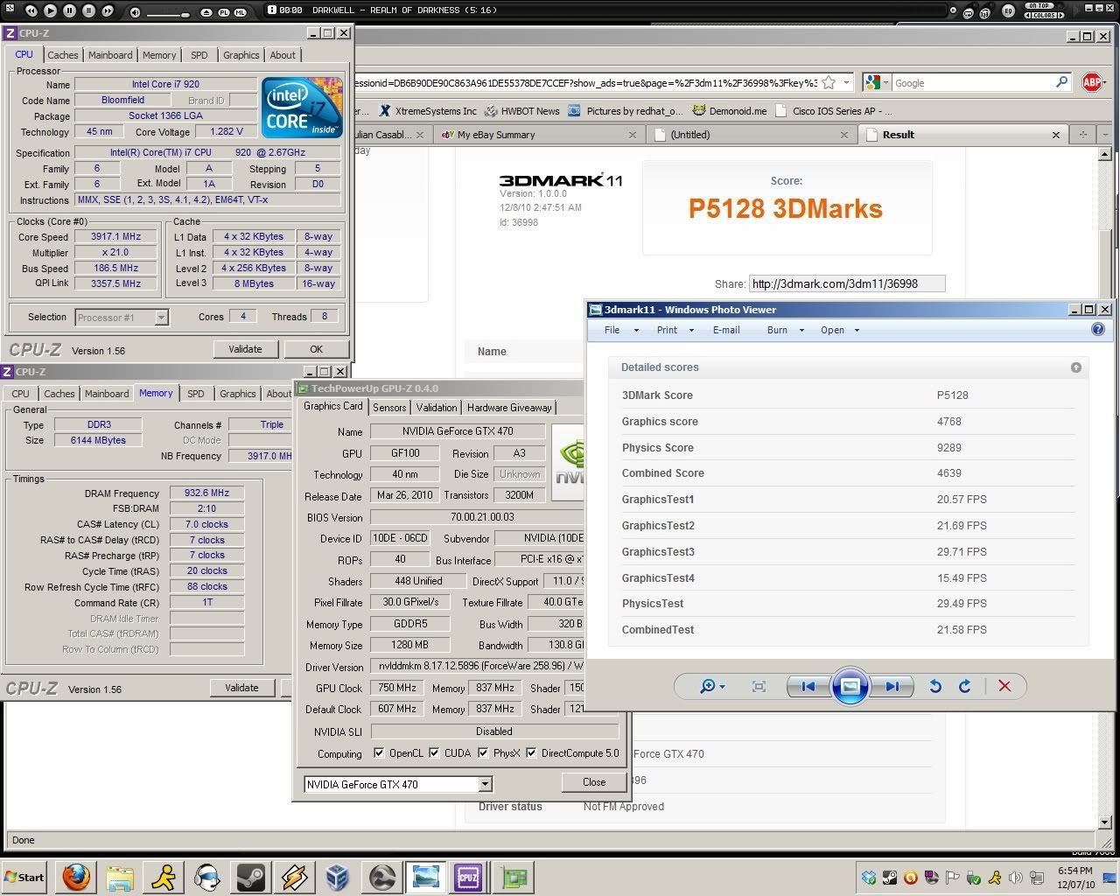Click the Firefox bookmark star icon
Viewport: 1120px width, 896px height.
pos(829,83)
